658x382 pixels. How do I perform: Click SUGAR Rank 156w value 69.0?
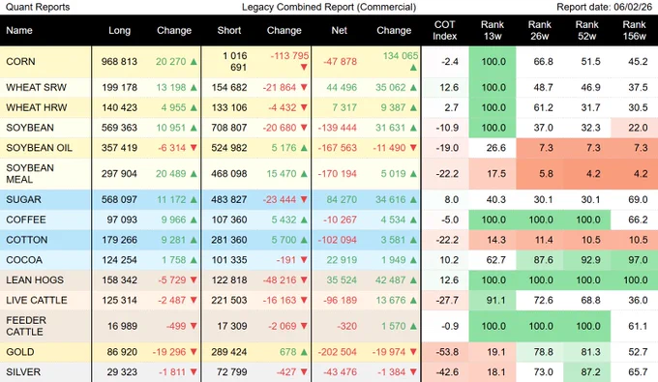[638, 199]
